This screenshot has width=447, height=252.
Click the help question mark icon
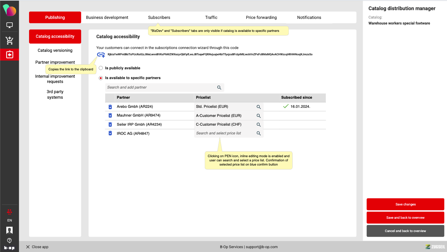click(x=9, y=240)
